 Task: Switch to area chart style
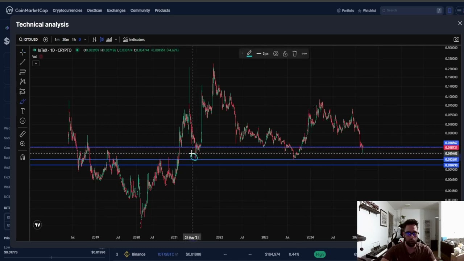[109, 40]
